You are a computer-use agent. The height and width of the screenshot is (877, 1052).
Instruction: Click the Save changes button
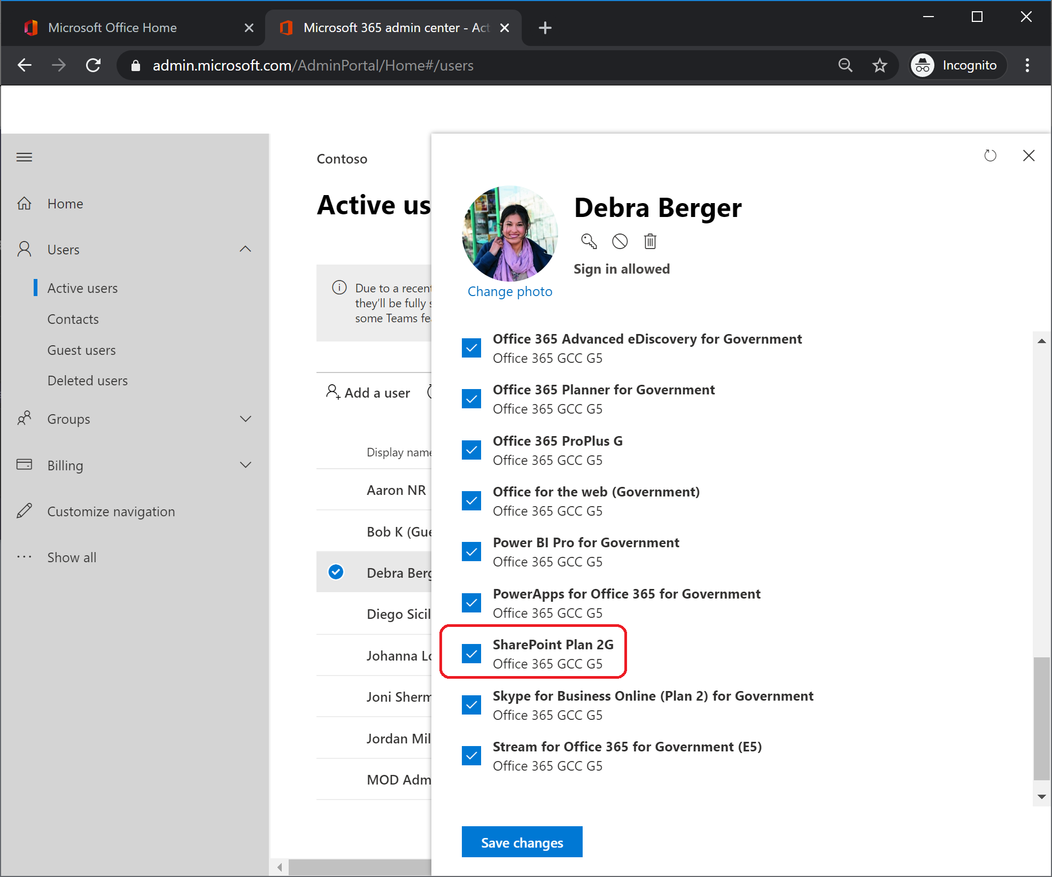coord(522,842)
